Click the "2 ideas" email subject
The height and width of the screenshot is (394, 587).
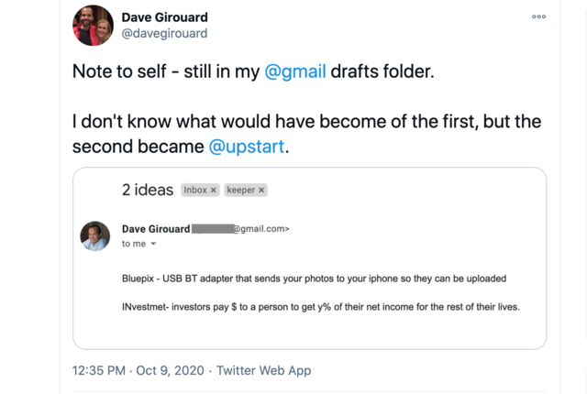tap(147, 190)
